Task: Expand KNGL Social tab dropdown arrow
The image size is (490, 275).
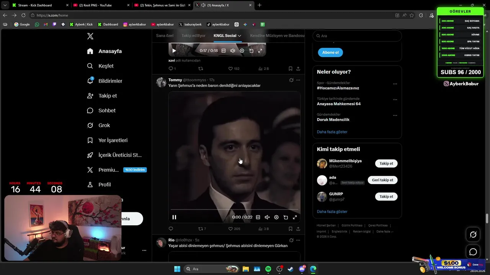Action: pos(240,36)
